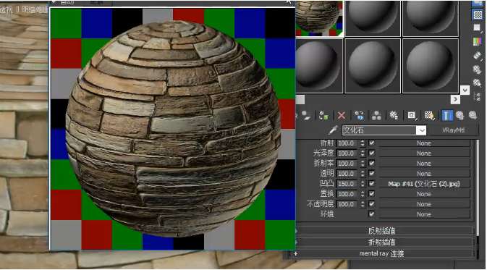Open the Material/Map Navigator icon

[x=478, y=96]
